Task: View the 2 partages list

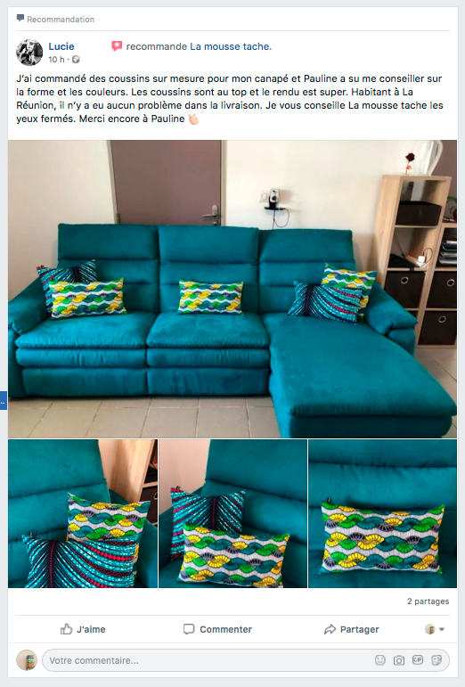Action: [428, 601]
